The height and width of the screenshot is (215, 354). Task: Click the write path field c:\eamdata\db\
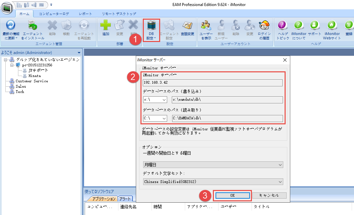[x=227, y=99]
